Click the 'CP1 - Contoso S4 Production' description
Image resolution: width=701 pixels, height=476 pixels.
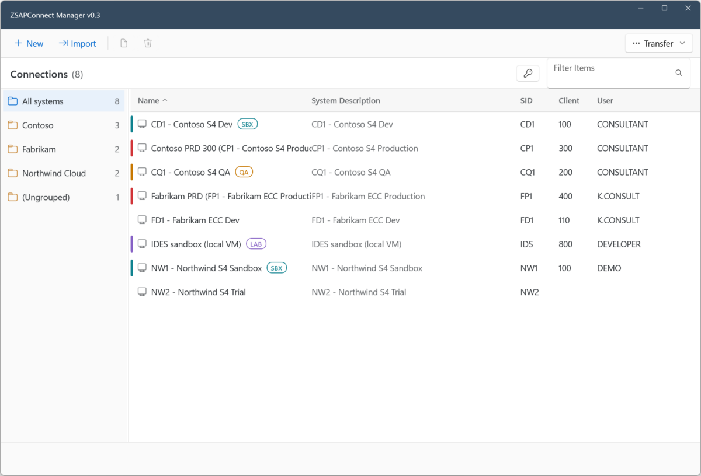point(365,149)
